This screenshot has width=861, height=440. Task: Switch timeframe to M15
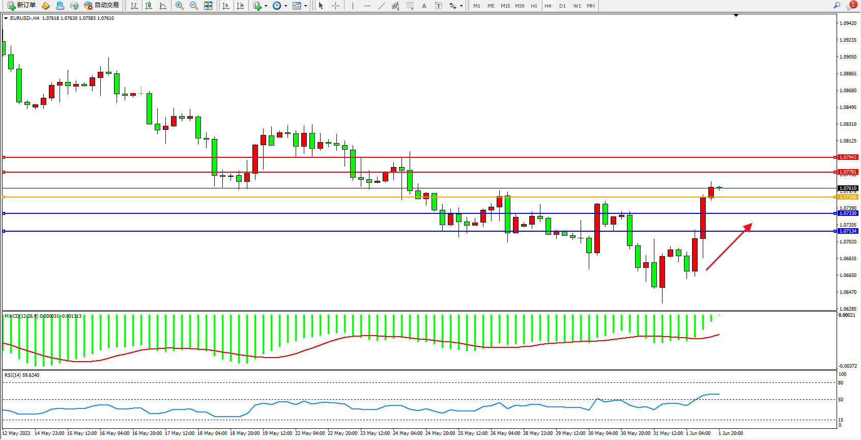point(505,6)
